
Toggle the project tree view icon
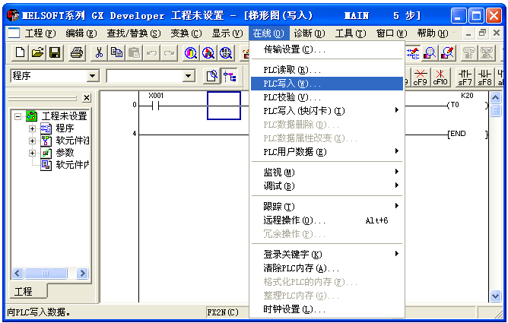pos(228,76)
